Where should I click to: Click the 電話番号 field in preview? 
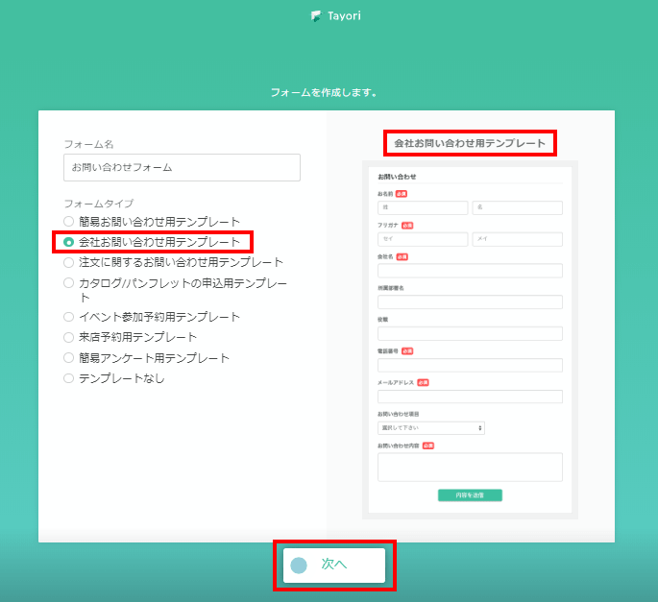click(x=470, y=365)
